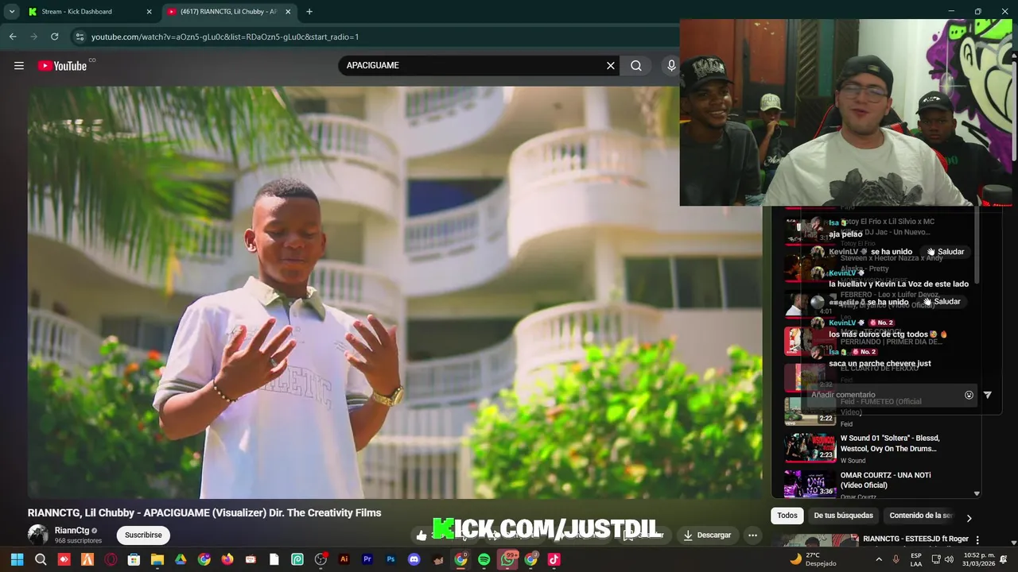Viewport: 1018px width, 572px height.
Task: Select the Todos filter chip
Action: coord(787,516)
